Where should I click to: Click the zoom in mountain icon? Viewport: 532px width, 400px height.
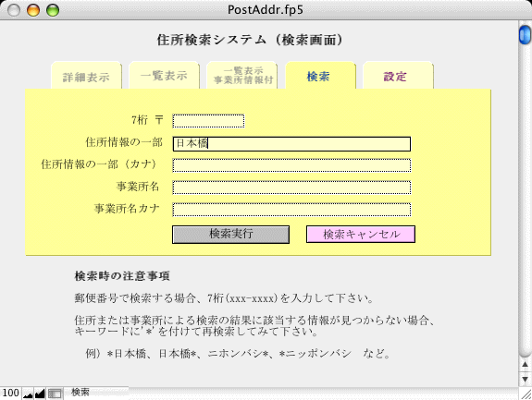tap(40, 394)
